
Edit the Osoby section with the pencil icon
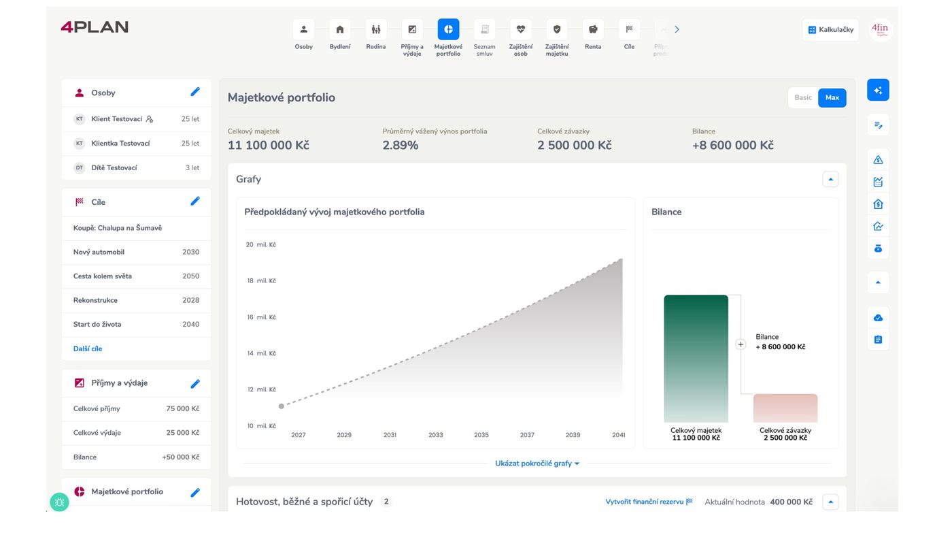(x=195, y=91)
